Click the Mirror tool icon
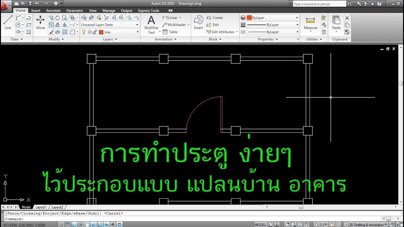This screenshot has width=404, height=227. (x=65, y=25)
